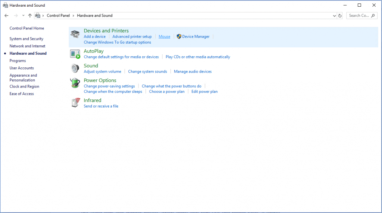Expand the chevron after Control Panel breadcrumb
This screenshot has height=213, width=382.
click(73, 16)
